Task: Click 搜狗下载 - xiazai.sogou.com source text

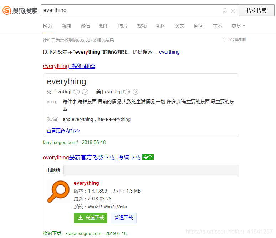Action: coord(72,234)
